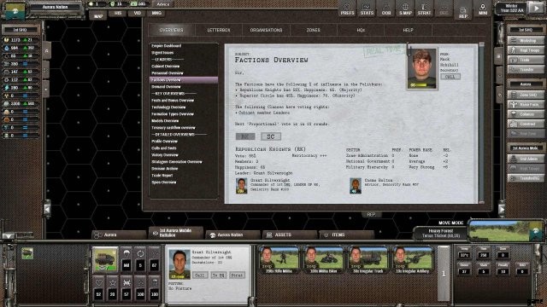This screenshot has width=547, height=307.
Task: Switch to the Organisations tab
Action: [x=266, y=30]
